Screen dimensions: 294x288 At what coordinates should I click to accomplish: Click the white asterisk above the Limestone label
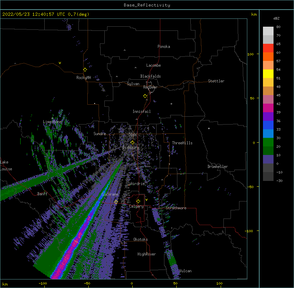tap(52, 118)
